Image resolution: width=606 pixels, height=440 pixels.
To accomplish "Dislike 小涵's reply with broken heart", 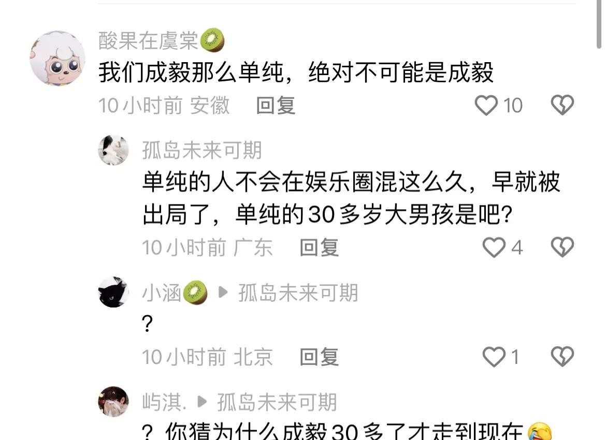I will coord(562,357).
